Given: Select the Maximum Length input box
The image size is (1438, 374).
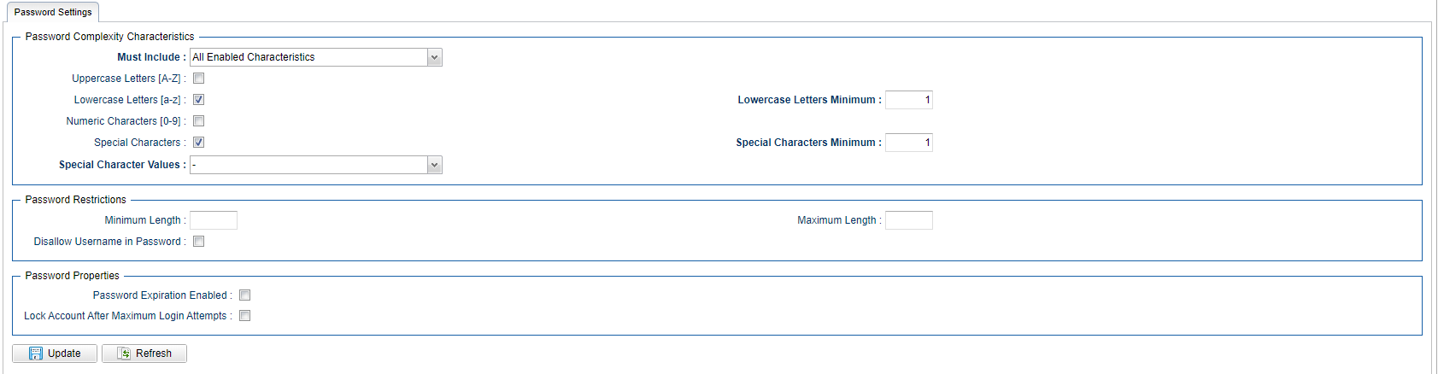Looking at the screenshot, I should click(908, 220).
